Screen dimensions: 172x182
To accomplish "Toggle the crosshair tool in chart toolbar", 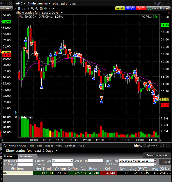I will pyautogui.click(x=41, y=8).
